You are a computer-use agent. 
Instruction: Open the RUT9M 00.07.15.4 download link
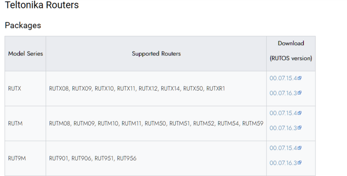tap(283, 148)
